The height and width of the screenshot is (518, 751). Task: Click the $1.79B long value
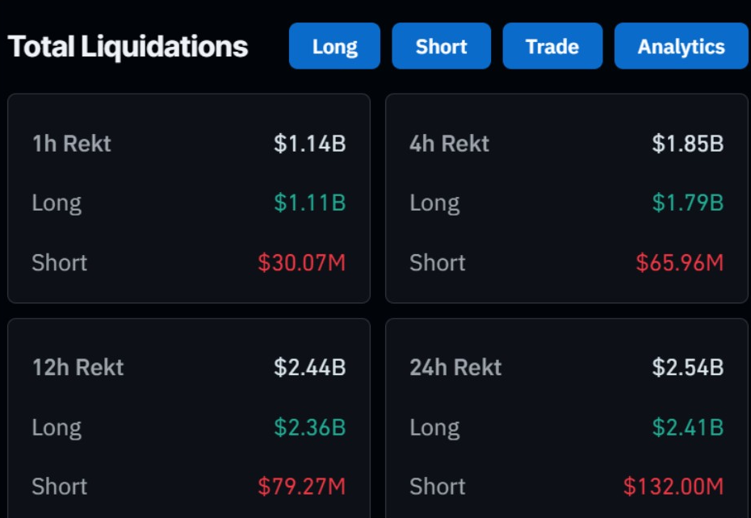(687, 203)
